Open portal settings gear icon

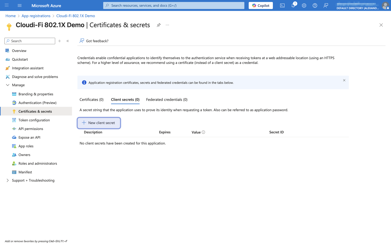304,5
